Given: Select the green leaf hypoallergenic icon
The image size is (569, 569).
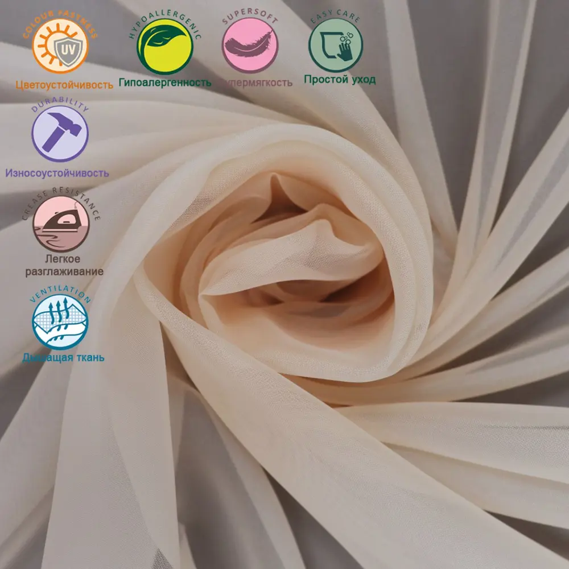Looking at the screenshot, I should click(164, 46).
